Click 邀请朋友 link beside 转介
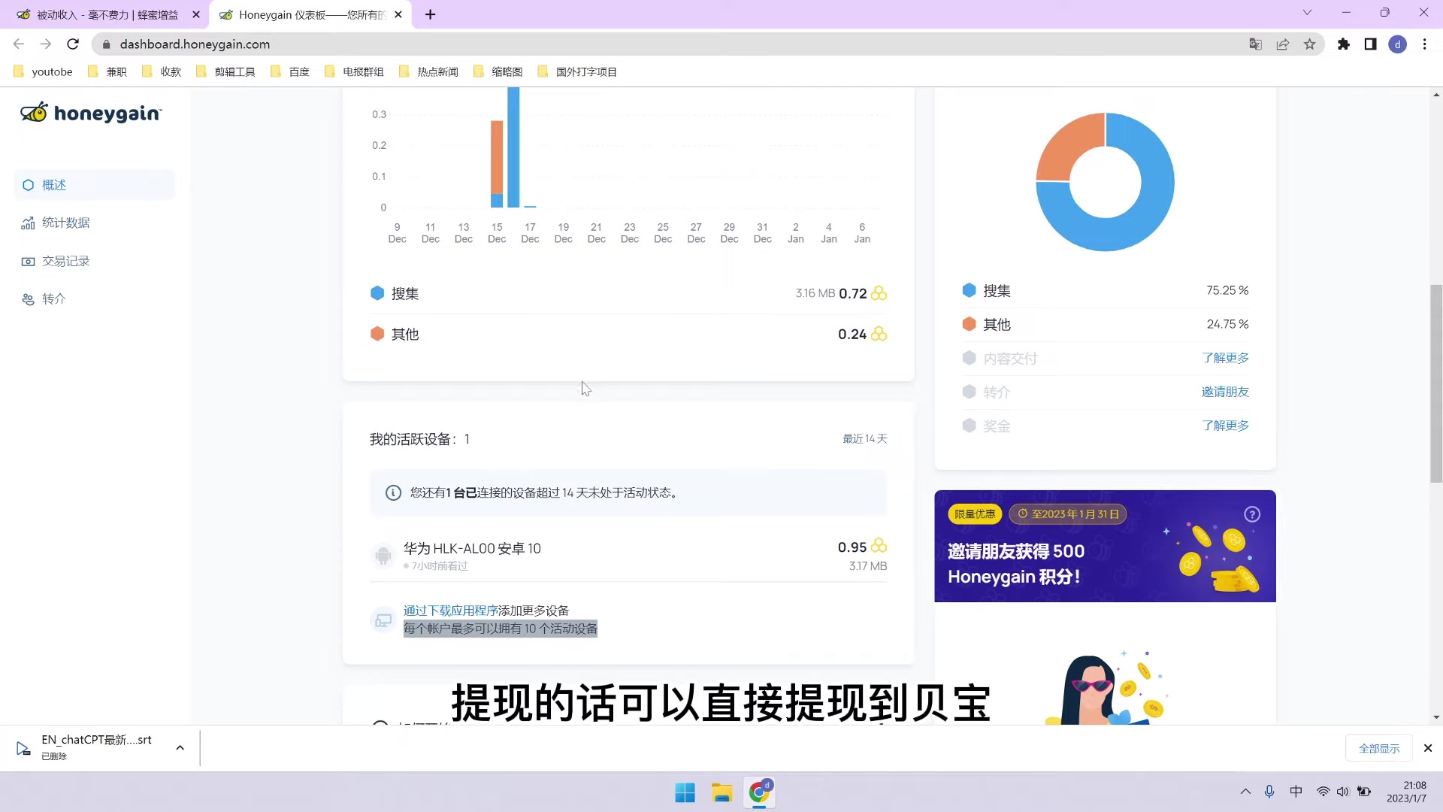 click(1225, 392)
